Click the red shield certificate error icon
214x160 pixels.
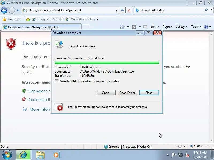(11, 43)
